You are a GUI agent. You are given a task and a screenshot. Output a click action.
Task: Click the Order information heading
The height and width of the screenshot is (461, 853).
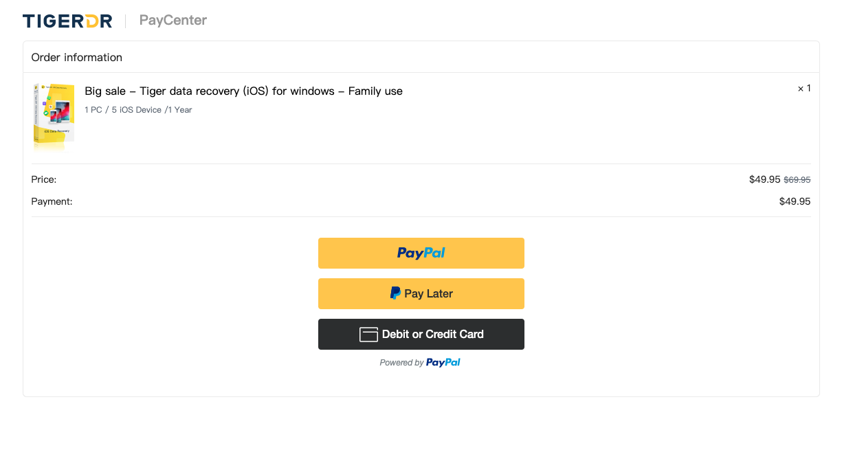coord(77,58)
